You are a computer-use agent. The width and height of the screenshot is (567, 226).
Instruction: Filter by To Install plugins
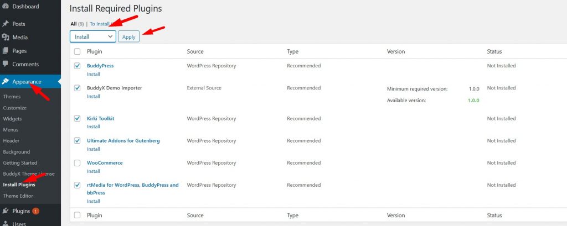pyautogui.click(x=100, y=24)
